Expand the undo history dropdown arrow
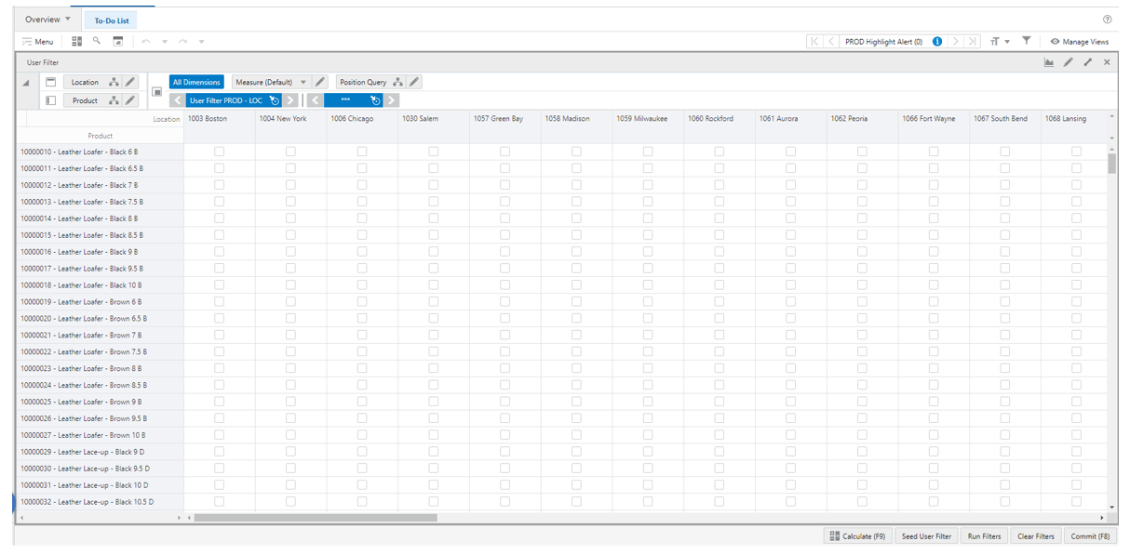 [165, 41]
